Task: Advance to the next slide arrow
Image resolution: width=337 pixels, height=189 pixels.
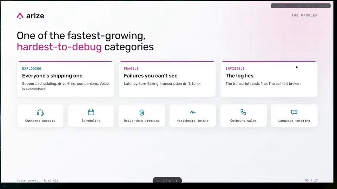Action: (177, 181)
